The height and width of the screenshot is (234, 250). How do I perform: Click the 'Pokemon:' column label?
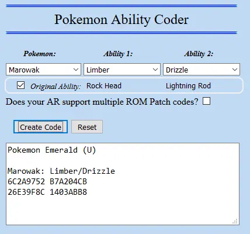40,54
